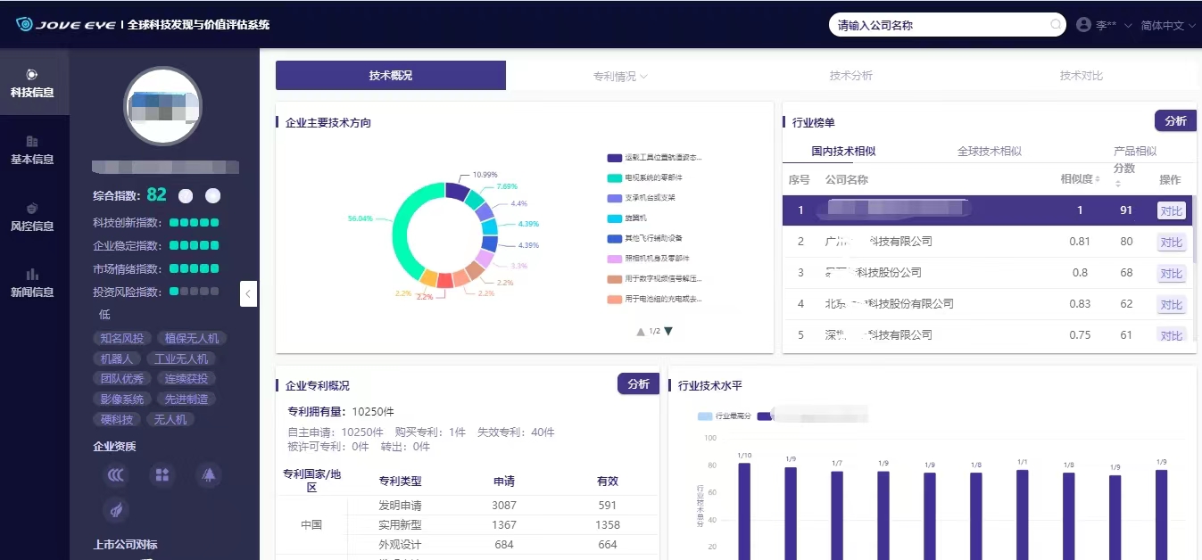Click 对比 in ranking row 1
Screen dimensions: 1202x560
(x=1171, y=210)
